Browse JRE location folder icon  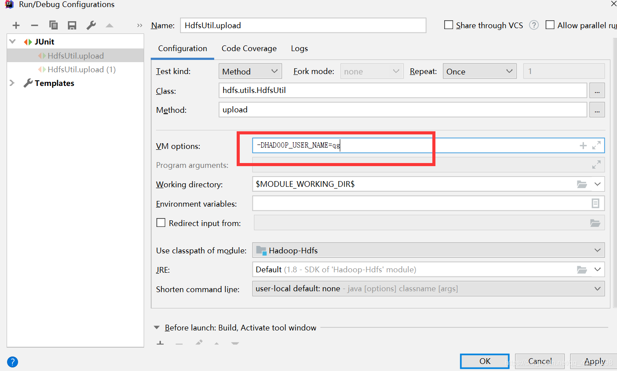point(582,269)
